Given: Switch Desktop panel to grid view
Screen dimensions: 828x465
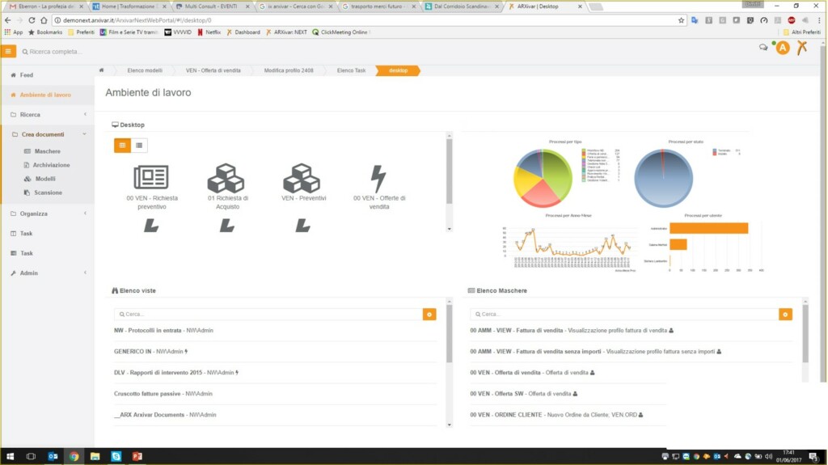Looking at the screenshot, I should (123, 146).
